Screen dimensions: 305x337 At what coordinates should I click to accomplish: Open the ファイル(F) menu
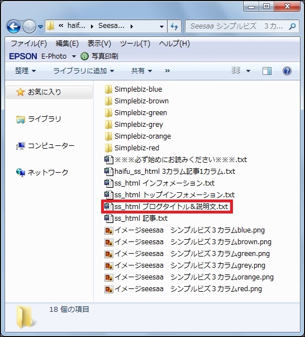[28, 44]
